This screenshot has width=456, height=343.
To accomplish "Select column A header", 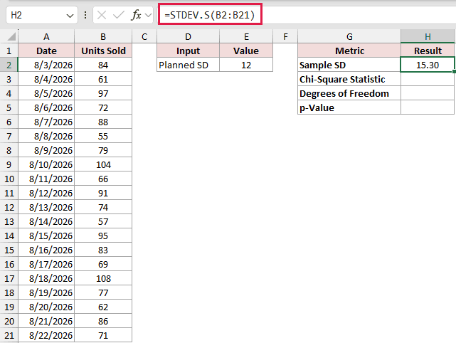I will click(x=46, y=37).
